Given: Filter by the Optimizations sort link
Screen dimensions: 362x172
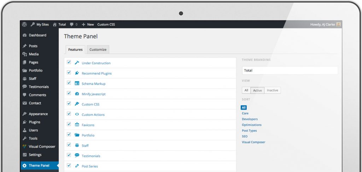Looking at the screenshot, I should 252,125.
